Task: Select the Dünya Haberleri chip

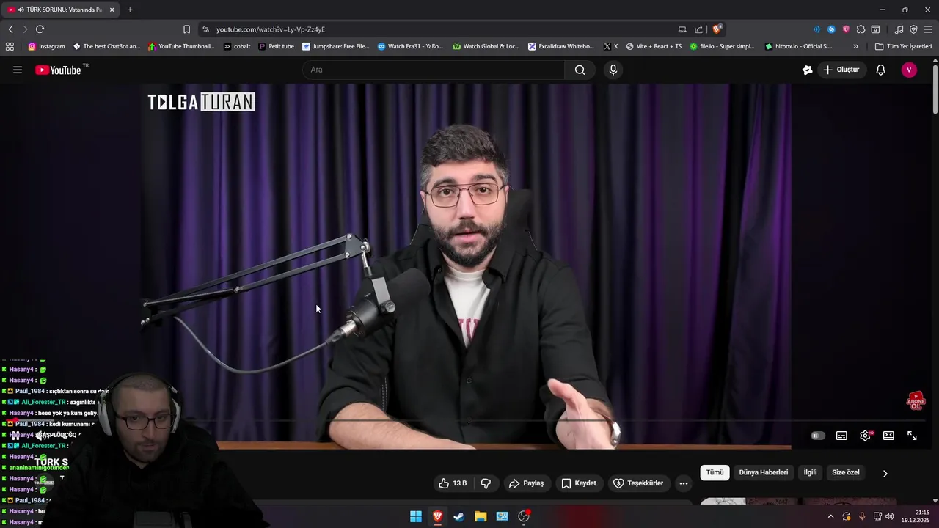Action: pyautogui.click(x=763, y=472)
